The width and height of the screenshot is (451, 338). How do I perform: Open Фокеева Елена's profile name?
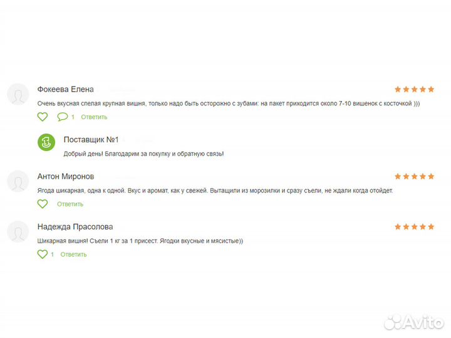coord(65,89)
